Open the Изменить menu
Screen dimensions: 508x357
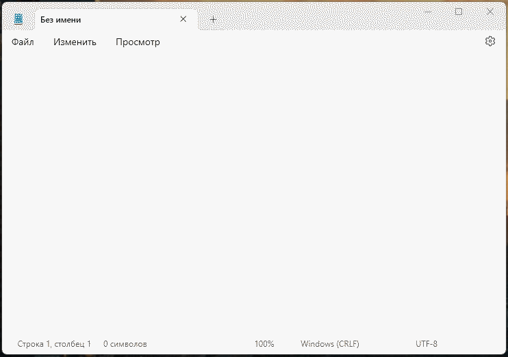pyautogui.click(x=75, y=42)
